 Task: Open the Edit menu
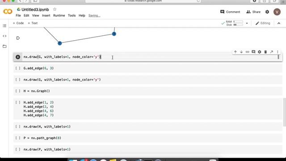pyautogui.click(x=26, y=16)
